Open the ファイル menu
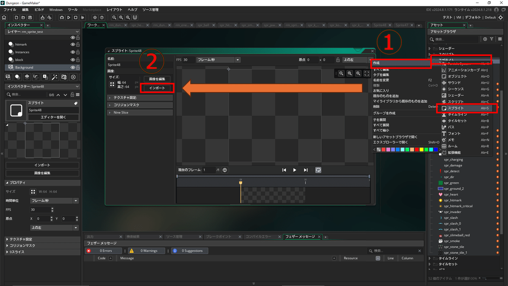This screenshot has width=508, height=286. (x=10, y=9)
